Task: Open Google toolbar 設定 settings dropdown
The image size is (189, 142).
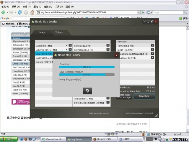Action: [x=184, y=18]
